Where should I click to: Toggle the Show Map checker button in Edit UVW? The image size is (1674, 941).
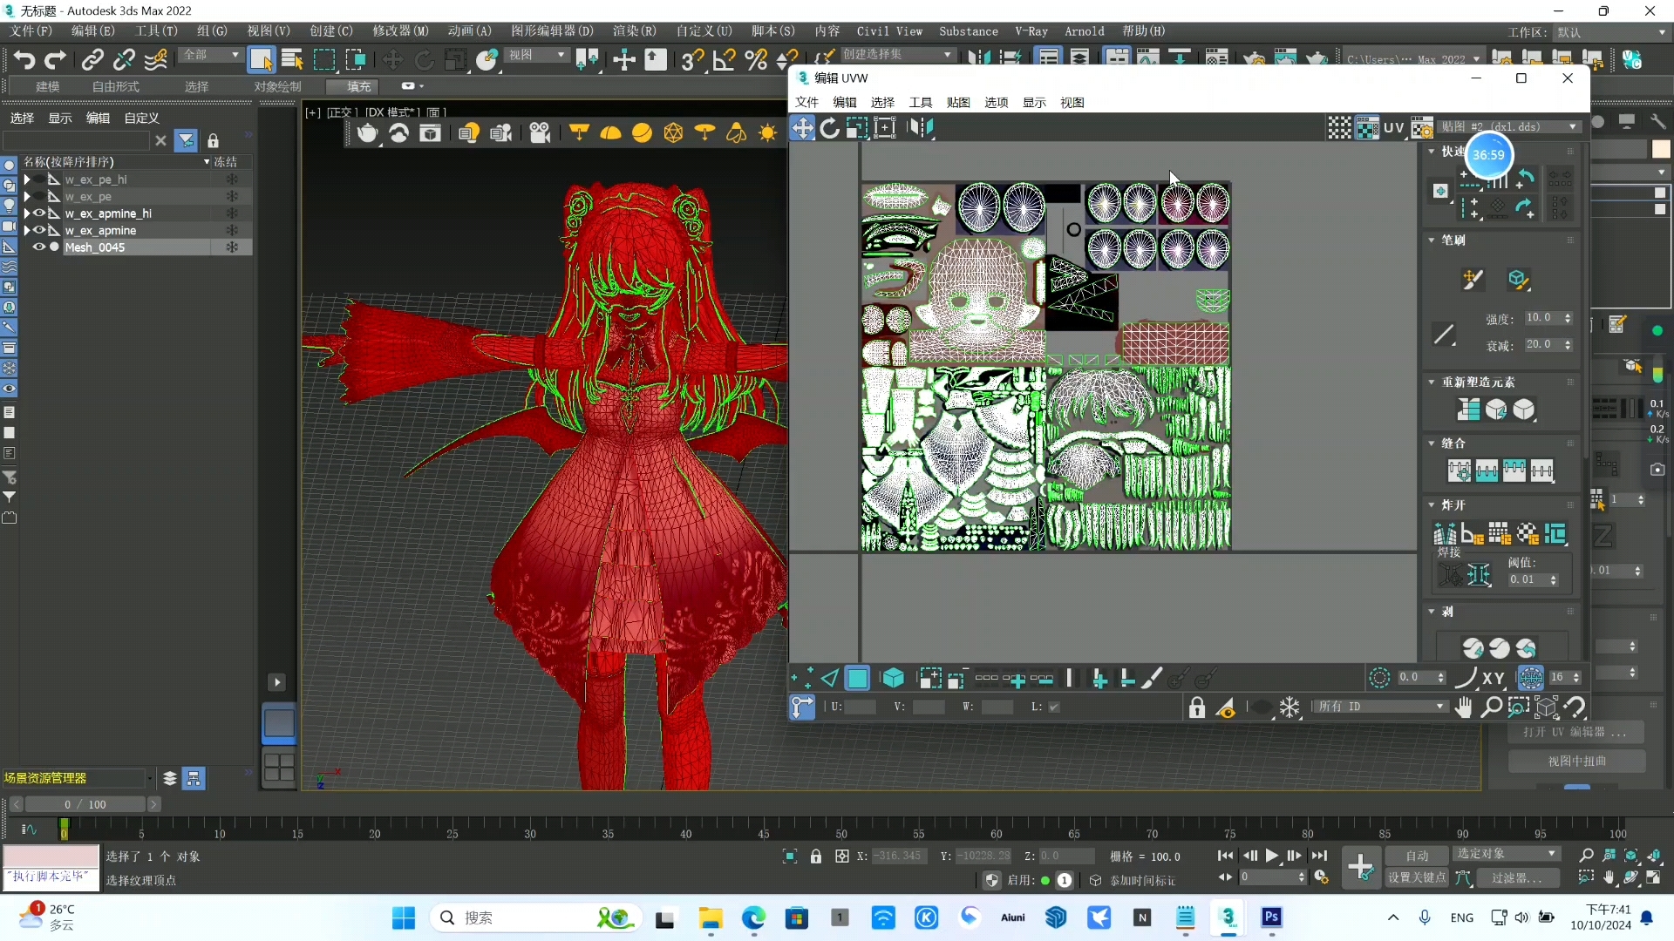click(1367, 128)
